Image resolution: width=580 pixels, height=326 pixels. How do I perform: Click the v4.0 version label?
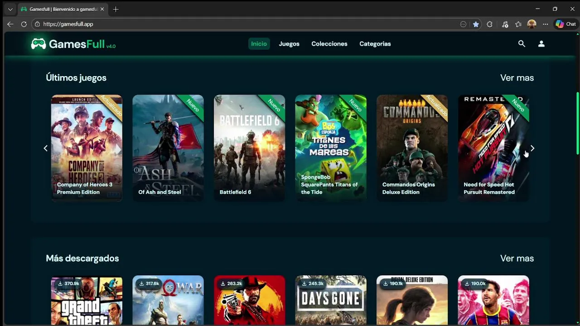pos(111,46)
